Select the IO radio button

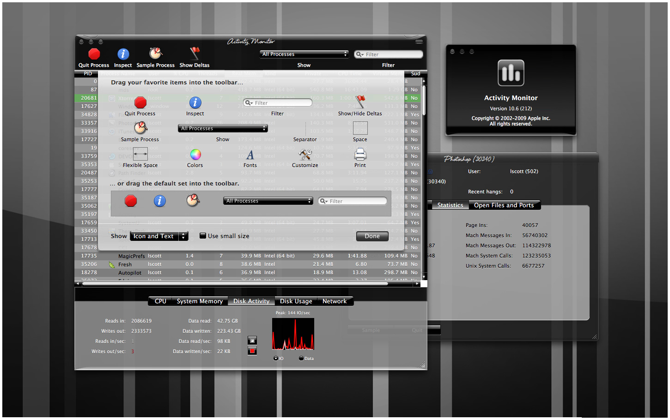coord(276,358)
